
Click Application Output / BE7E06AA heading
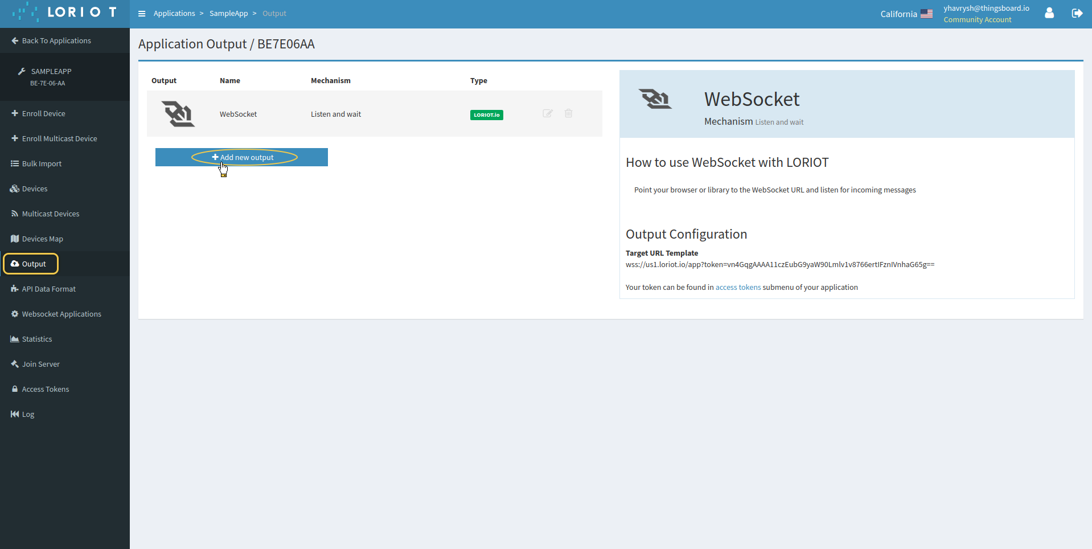[227, 44]
